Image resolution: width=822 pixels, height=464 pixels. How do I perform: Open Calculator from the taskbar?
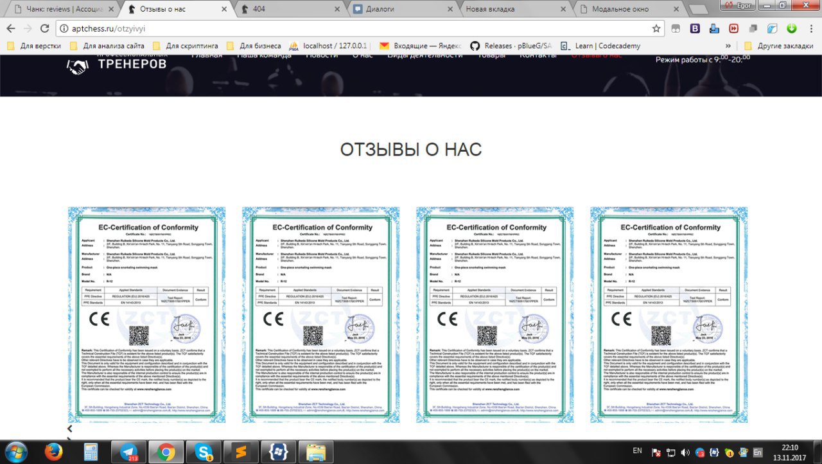click(91, 452)
